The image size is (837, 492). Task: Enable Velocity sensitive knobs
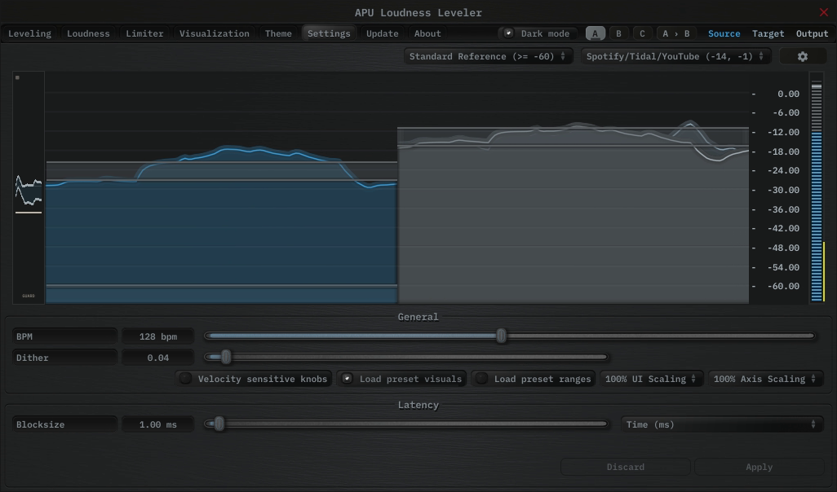tap(187, 379)
